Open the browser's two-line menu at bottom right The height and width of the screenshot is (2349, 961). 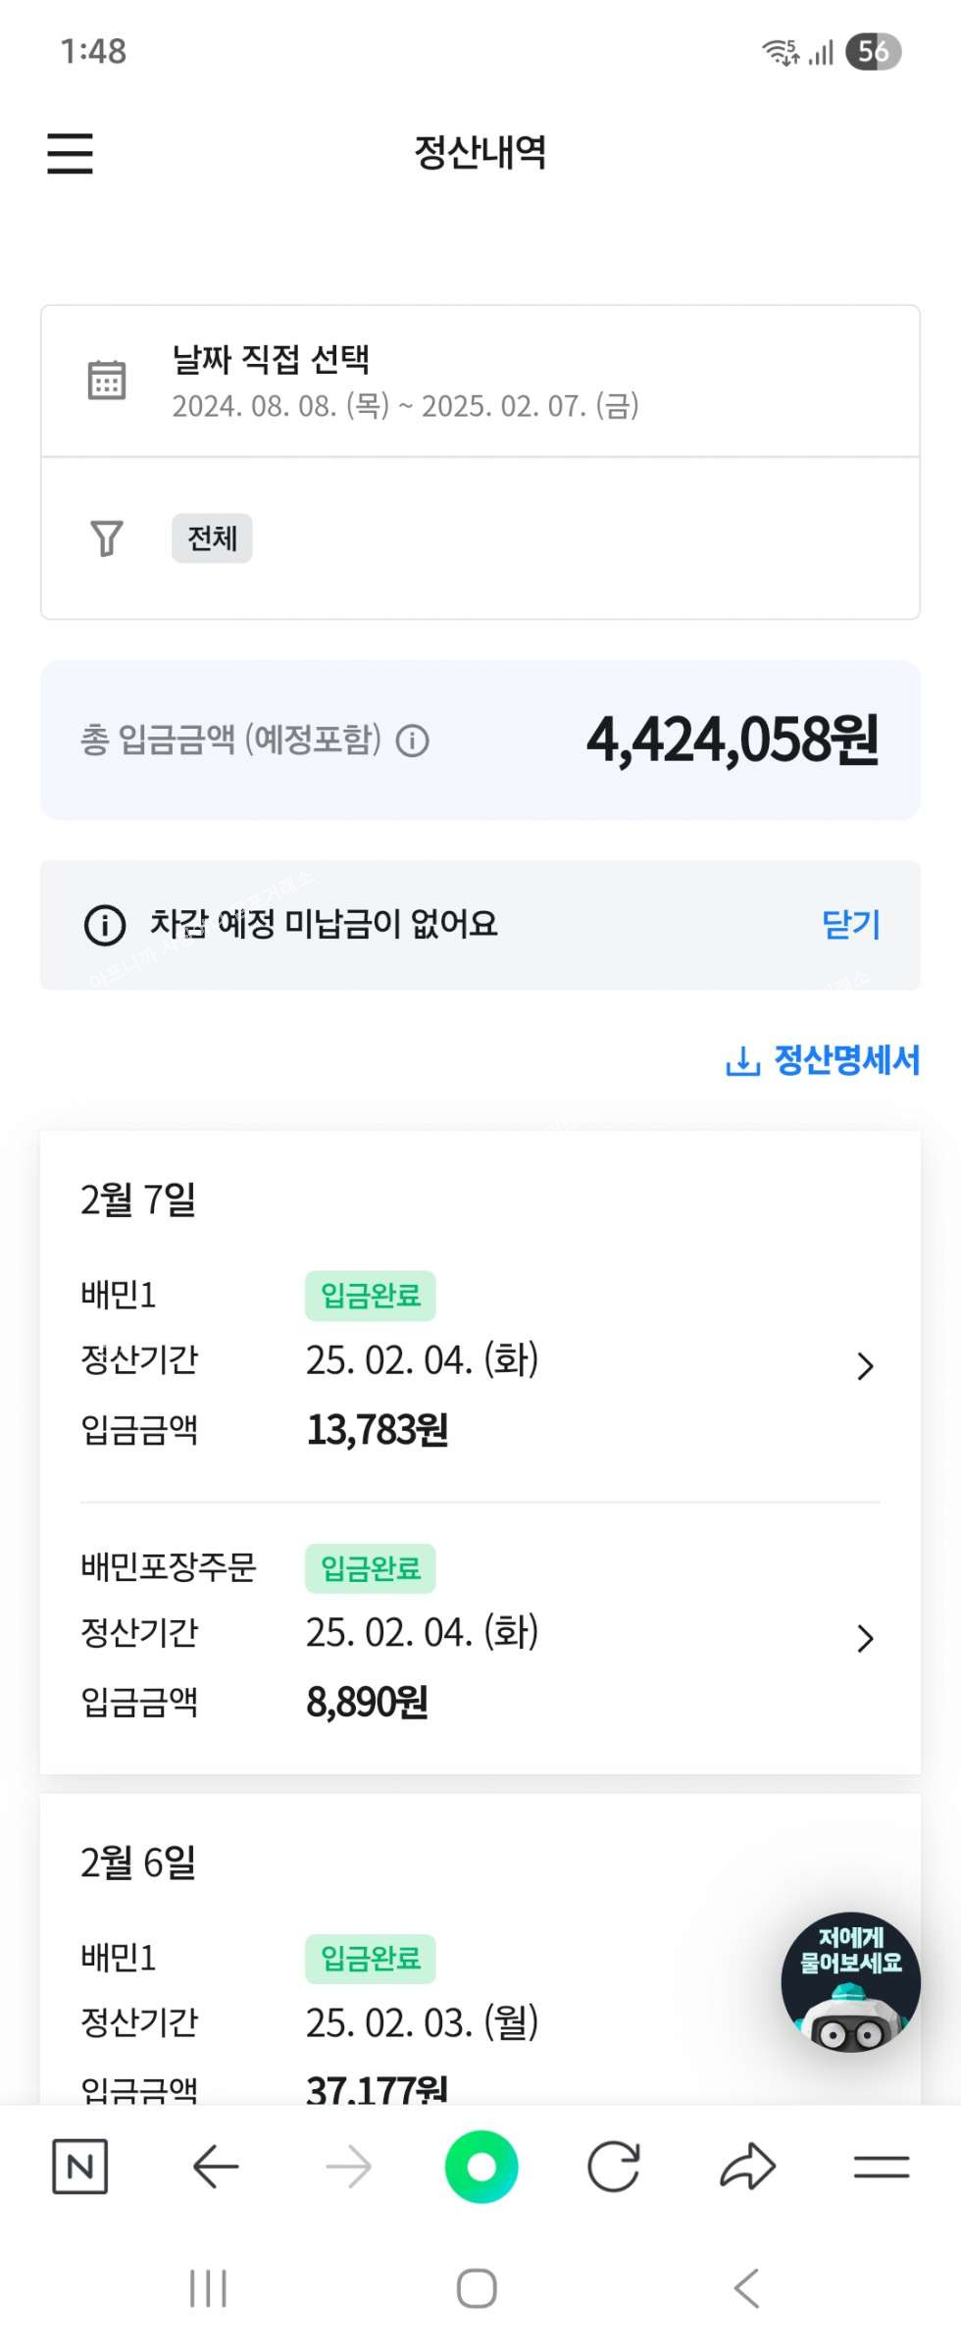click(x=881, y=2167)
